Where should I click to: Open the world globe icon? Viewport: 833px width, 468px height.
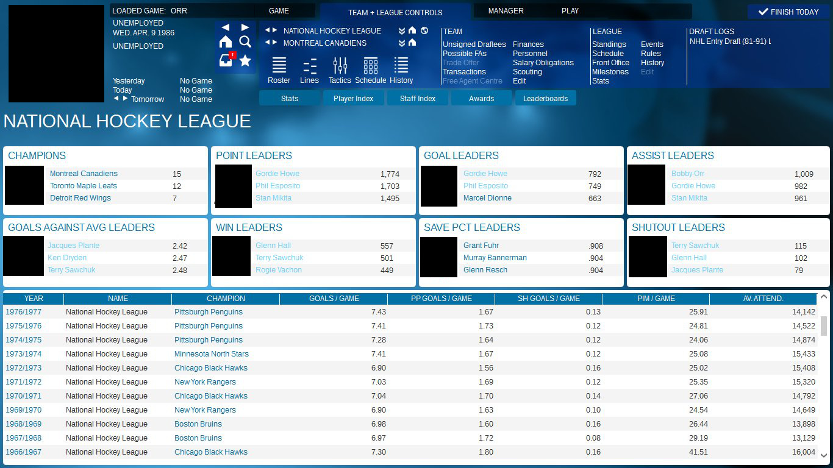click(424, 30)
